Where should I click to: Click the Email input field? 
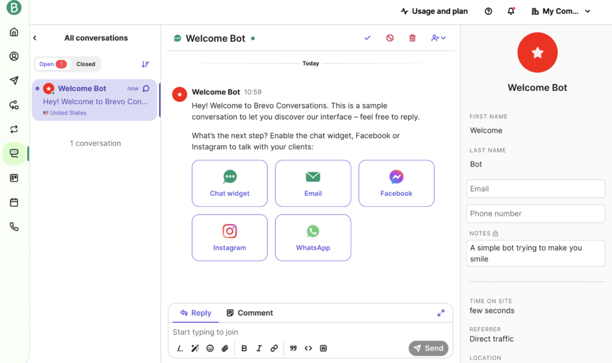pyautogui.click(x=535, y=189)
